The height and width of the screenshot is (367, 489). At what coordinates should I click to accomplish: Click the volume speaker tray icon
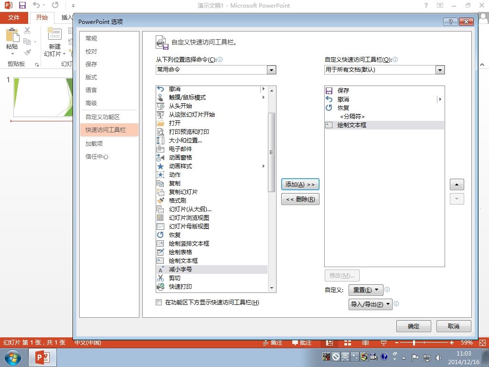438,357
